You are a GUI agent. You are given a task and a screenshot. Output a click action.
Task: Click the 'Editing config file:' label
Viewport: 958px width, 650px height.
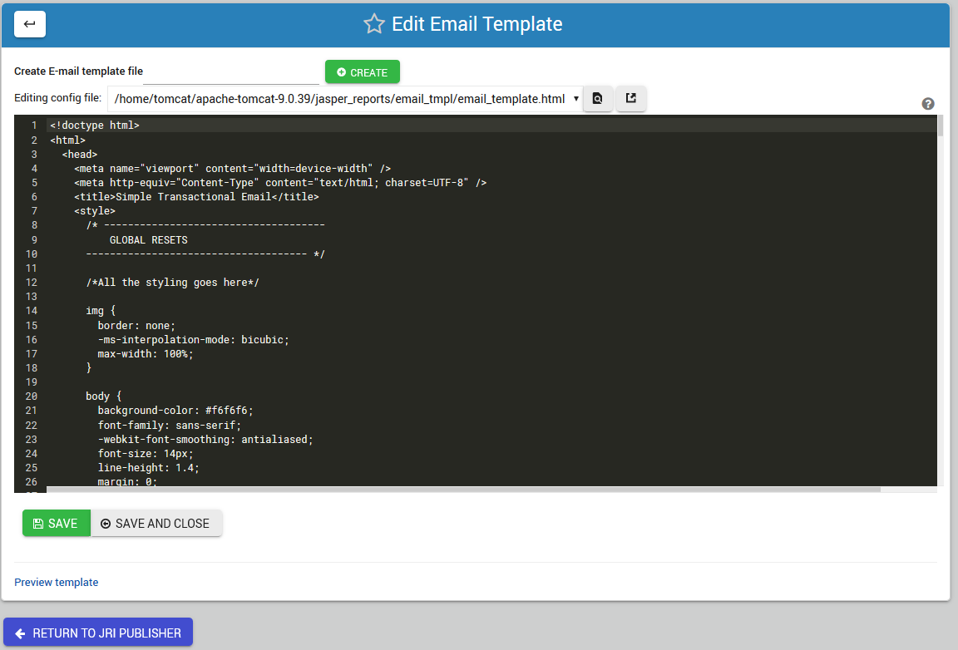[57, 98]
